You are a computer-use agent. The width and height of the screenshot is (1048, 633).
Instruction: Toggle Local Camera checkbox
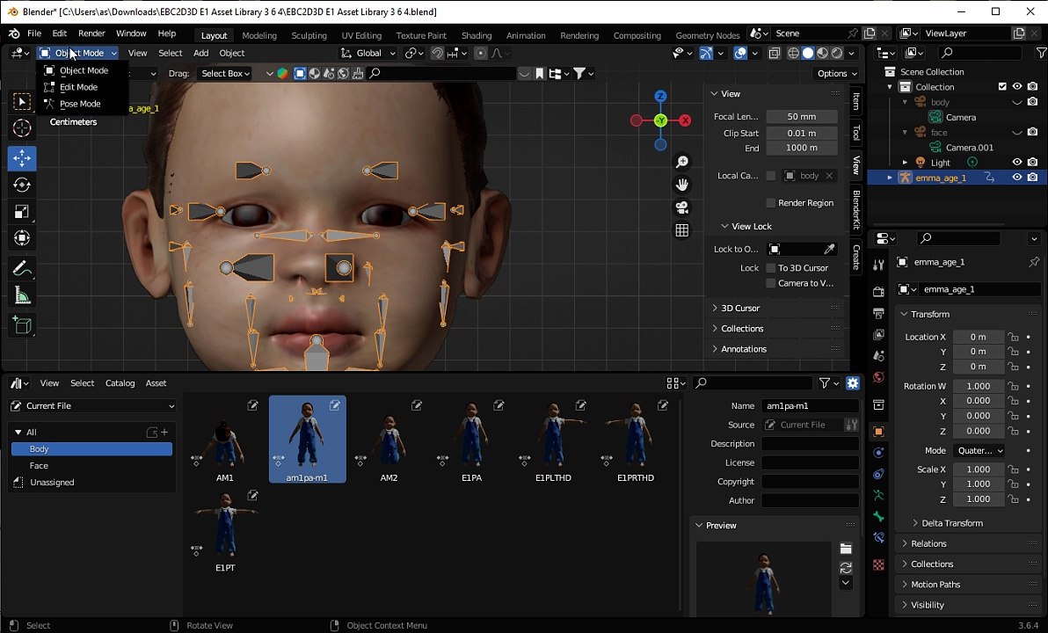771,176
